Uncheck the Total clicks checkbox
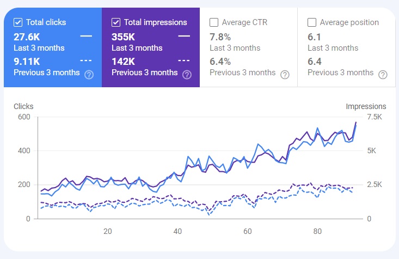Screen dimensions: 399x259 pyautogui.click(x=18, y=22)
